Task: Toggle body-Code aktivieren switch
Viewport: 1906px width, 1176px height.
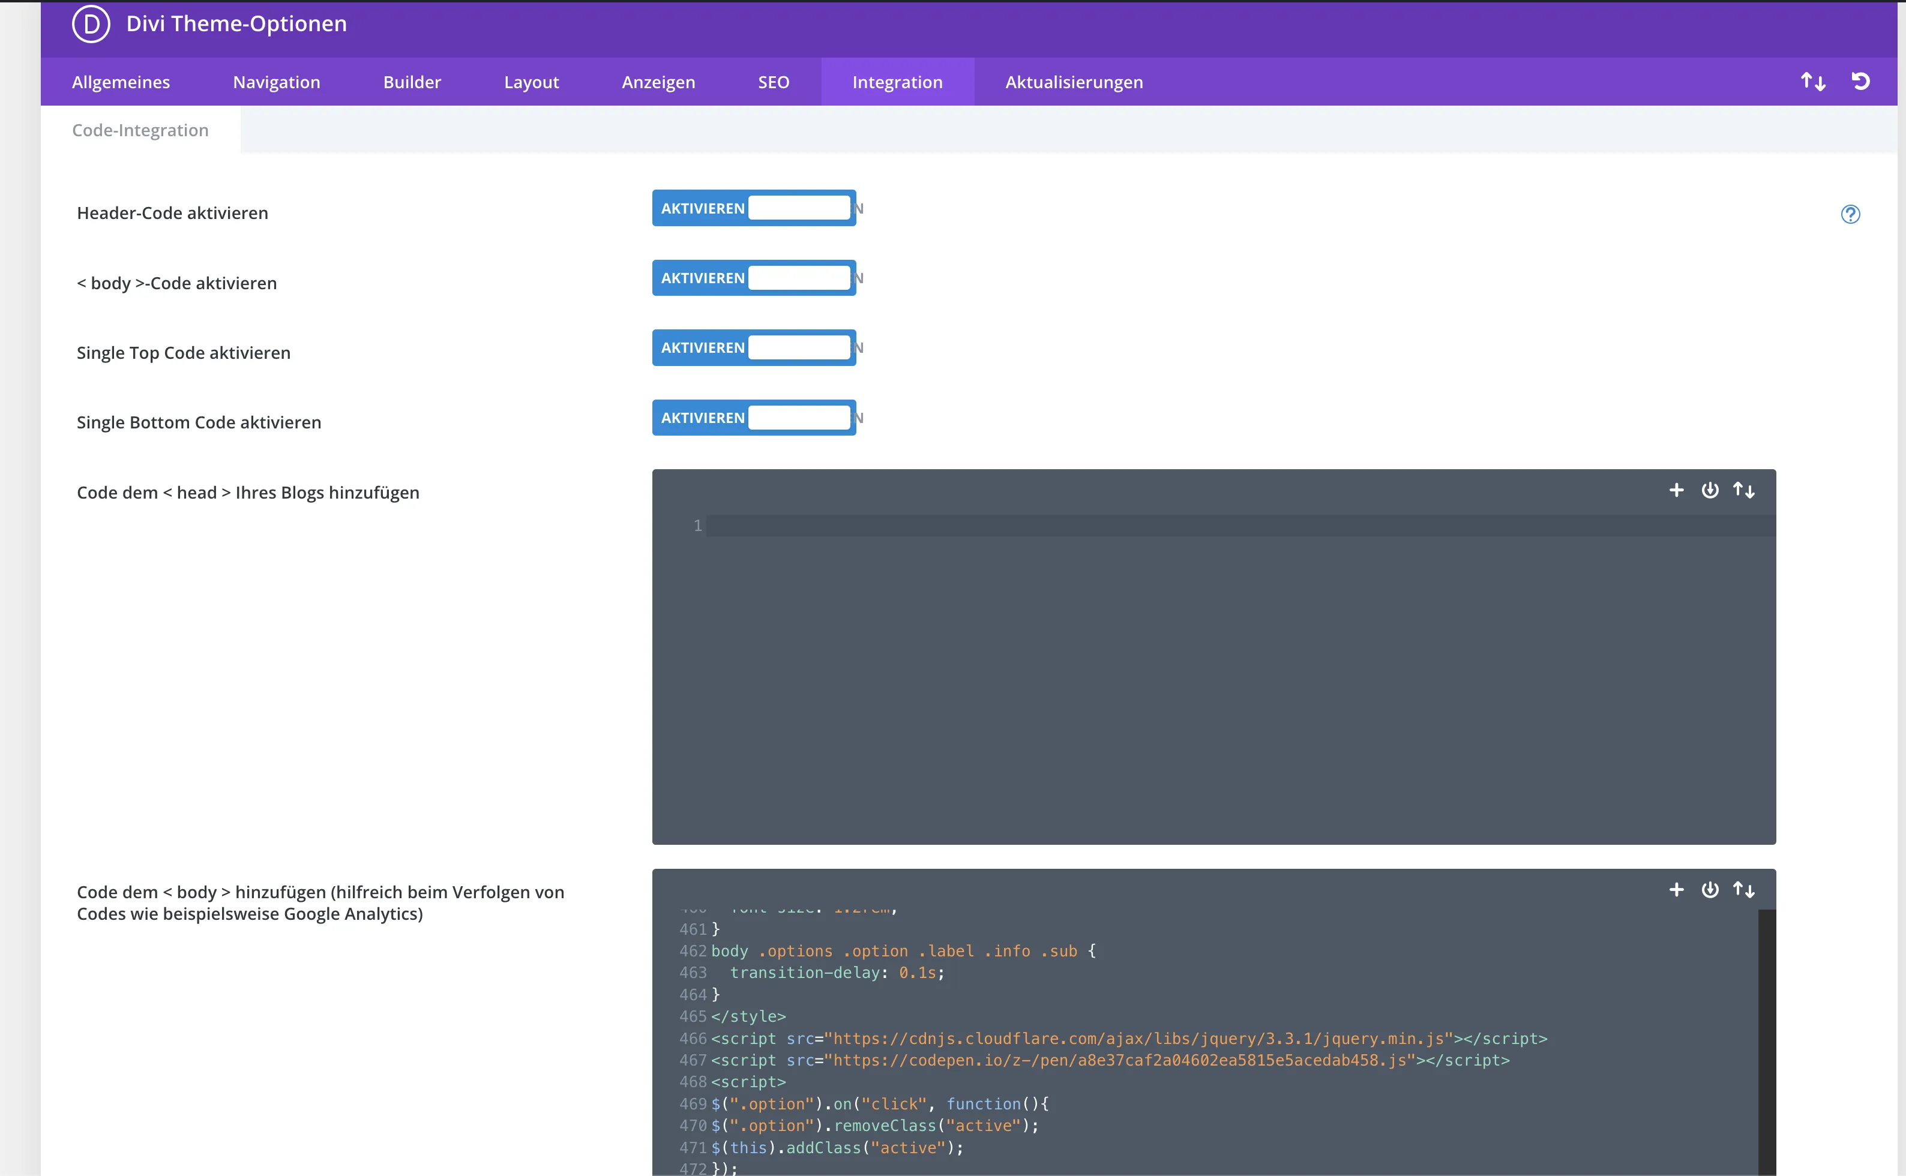Action: pos(754,278)
